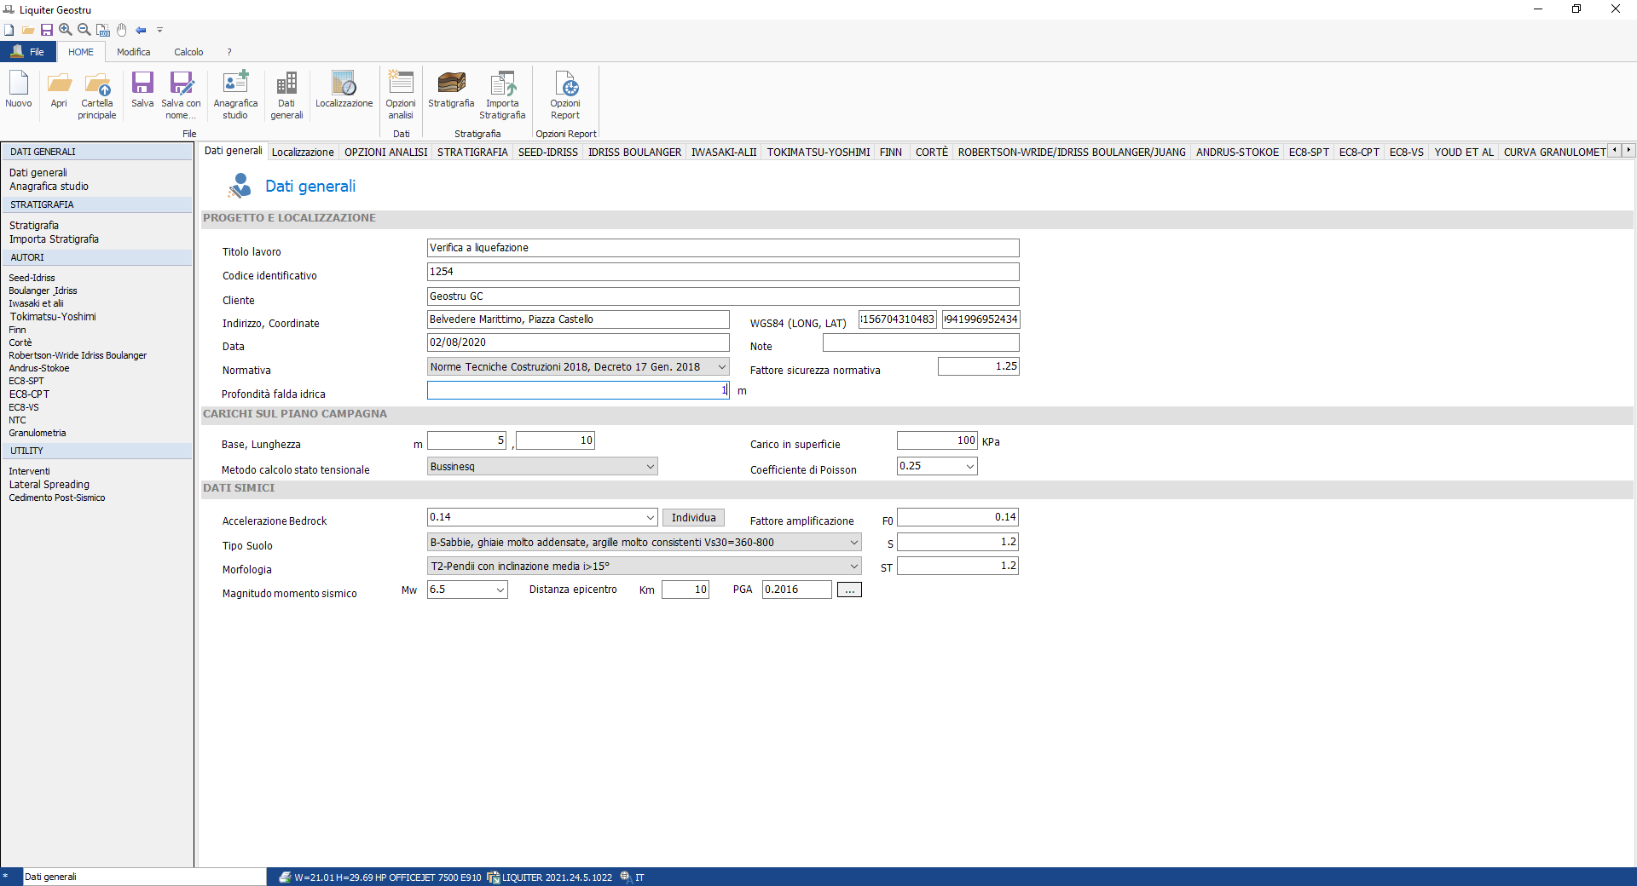Open the Morfologia dropdown
This screenshot has height=886, width=1637.
[853, 567]
